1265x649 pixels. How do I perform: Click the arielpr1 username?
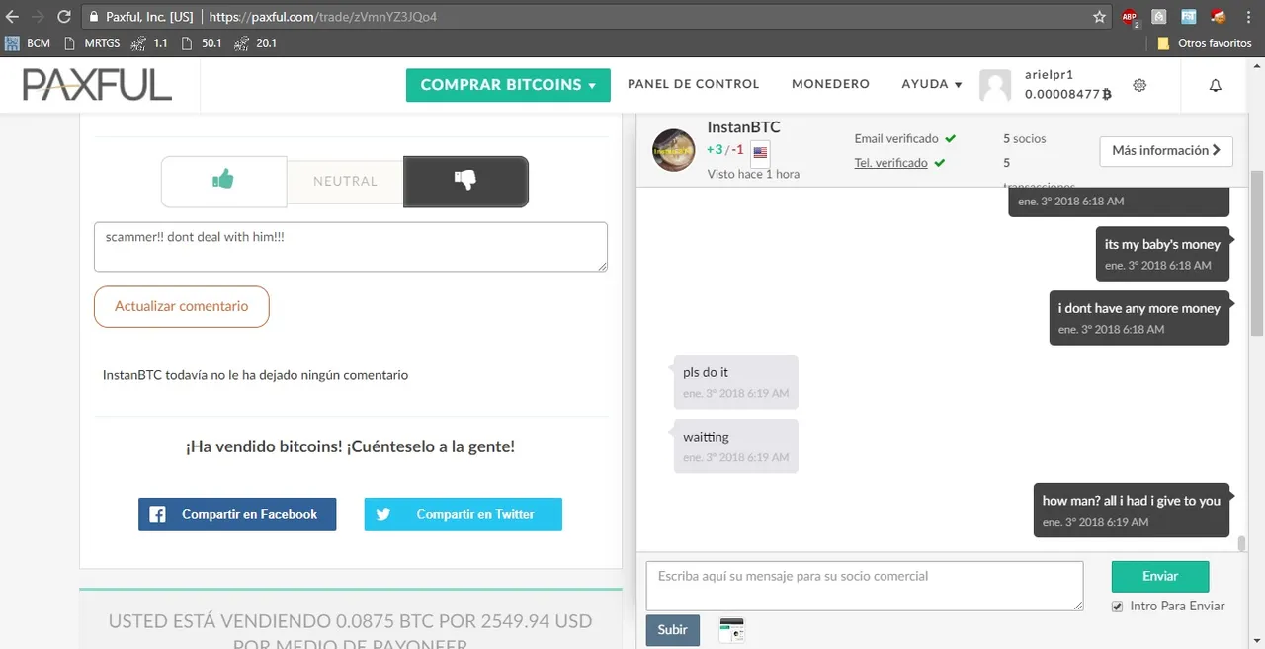(1050, 75)
